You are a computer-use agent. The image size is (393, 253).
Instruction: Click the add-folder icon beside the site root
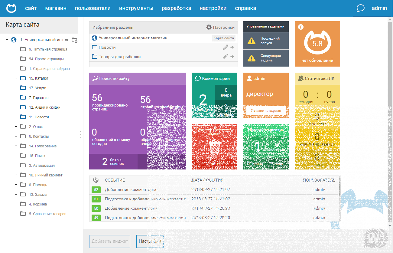coord(74,40)
